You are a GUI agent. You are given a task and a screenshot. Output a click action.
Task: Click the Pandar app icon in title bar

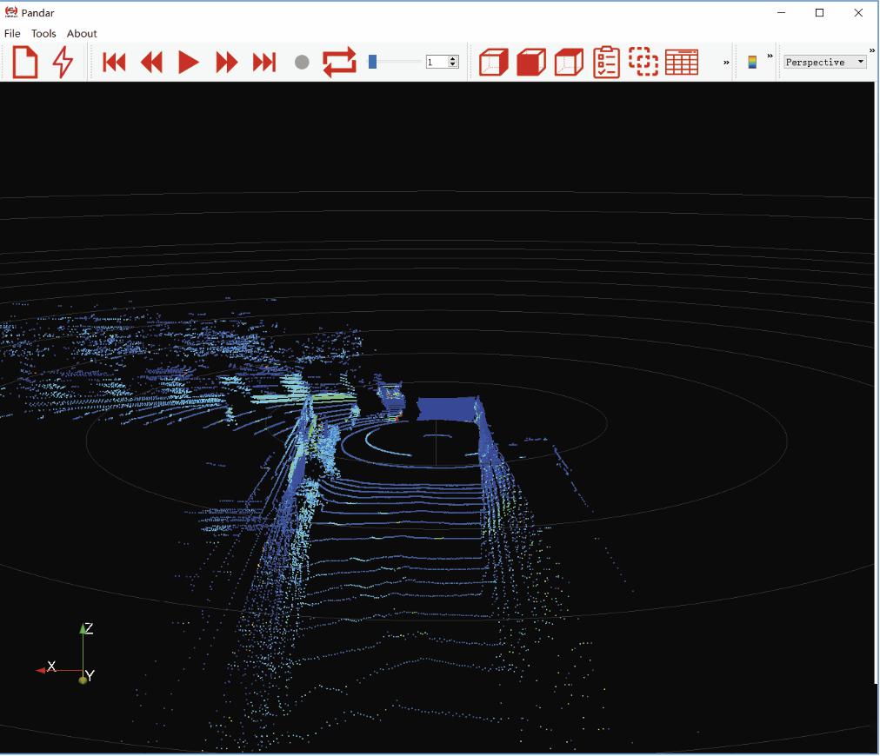[x=10, y=12]
